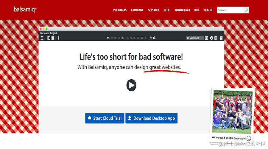Open the PRODUCTS menu
Screen dimensions: 268x149
click(x=120, y=10)
